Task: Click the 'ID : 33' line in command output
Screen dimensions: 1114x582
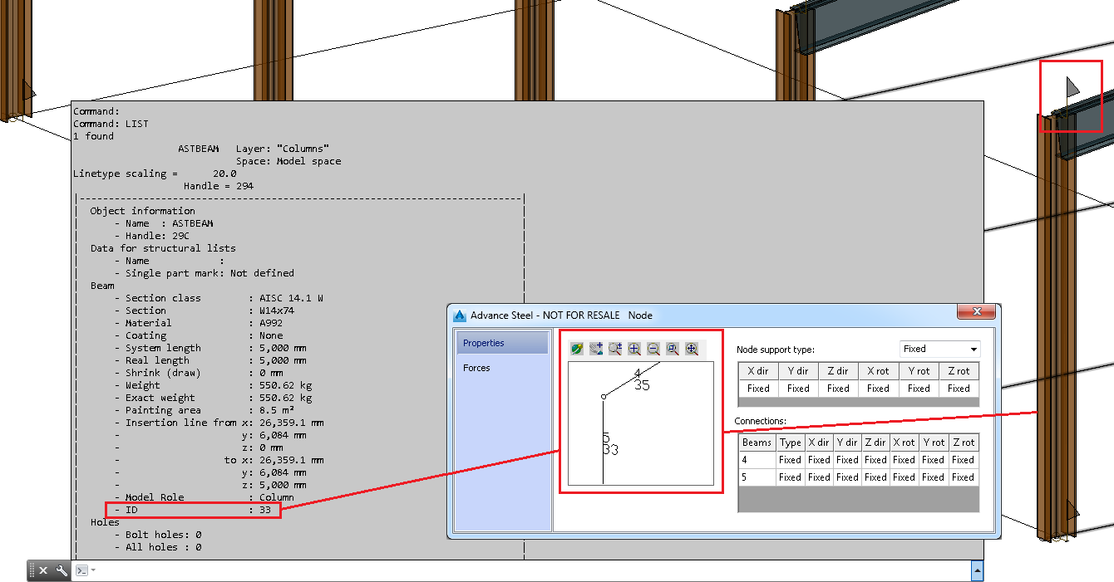Action: click(x=193, y=510)
